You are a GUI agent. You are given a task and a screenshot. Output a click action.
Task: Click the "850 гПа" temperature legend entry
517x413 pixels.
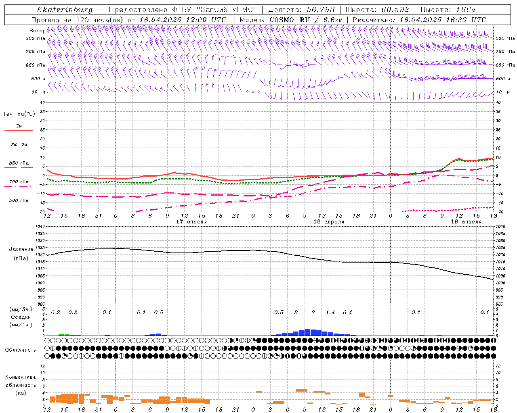tap(19, 163)
